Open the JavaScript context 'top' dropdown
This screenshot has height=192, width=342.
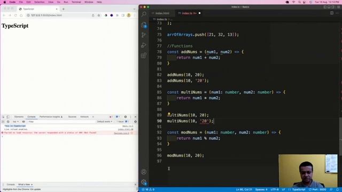coord(15,122)
